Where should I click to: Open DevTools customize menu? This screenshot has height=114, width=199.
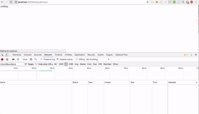click(x=191, y=55)
